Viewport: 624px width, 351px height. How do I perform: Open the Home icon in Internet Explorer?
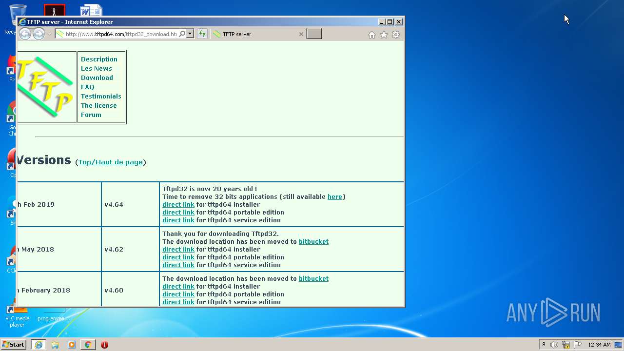click(372, 35)
